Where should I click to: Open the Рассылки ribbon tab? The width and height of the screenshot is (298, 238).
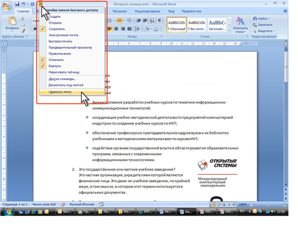click(x=120, y=11)
